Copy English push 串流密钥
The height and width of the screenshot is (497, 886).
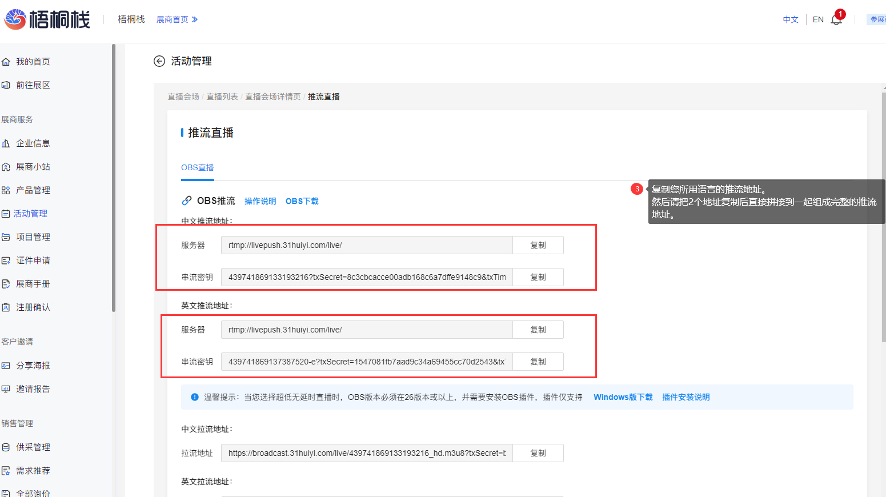click(538, 362)
